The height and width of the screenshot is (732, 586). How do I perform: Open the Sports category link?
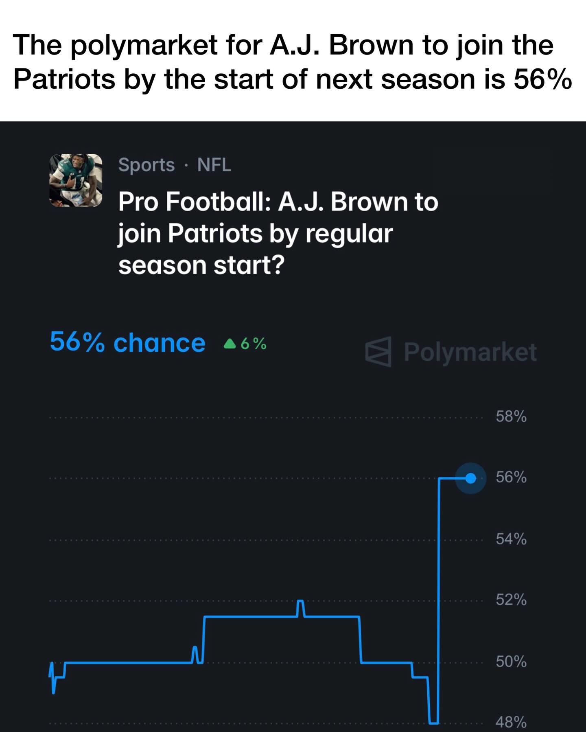click(146, 165)
